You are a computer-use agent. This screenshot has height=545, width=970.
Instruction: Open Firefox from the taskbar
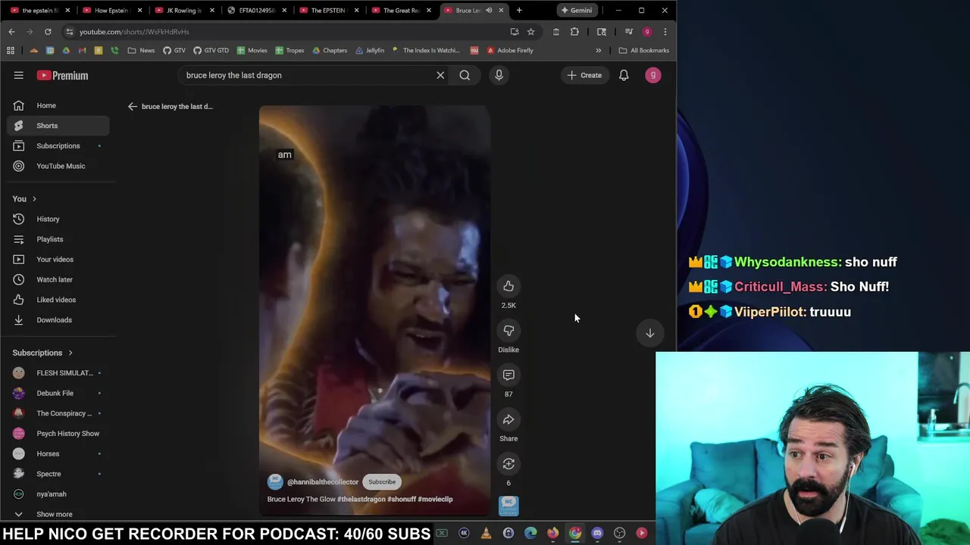[552, 533]
